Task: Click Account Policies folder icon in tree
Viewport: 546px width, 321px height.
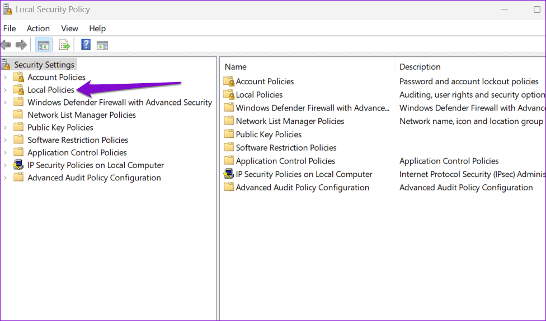Action: tap(18, 77)
